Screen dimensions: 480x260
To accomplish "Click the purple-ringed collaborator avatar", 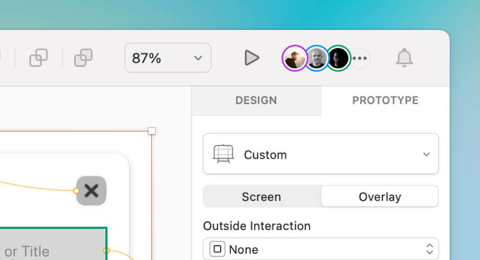I will 295,58.
